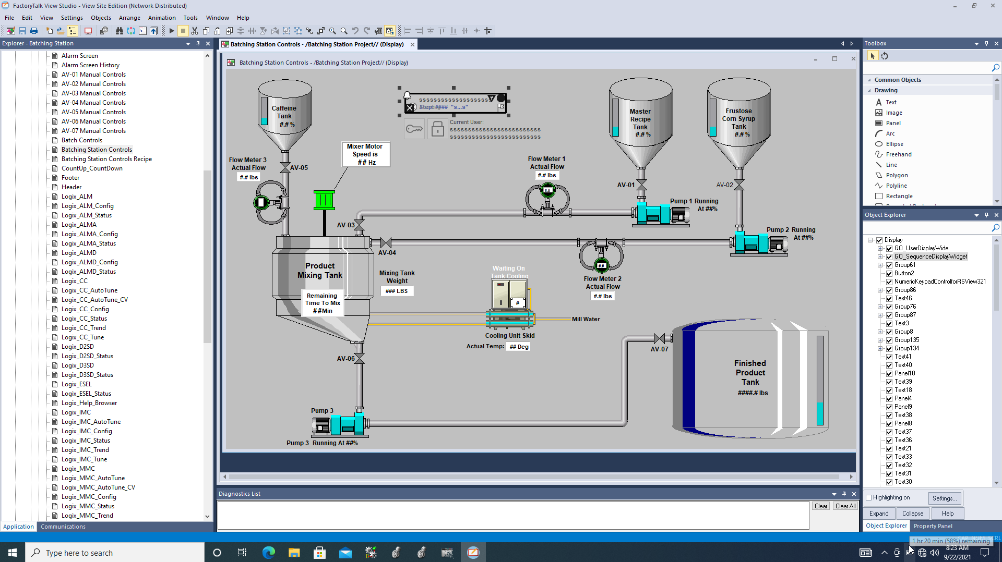The image size is (1002, 562).
Task: Click the Collapse button
Action: 913,514
